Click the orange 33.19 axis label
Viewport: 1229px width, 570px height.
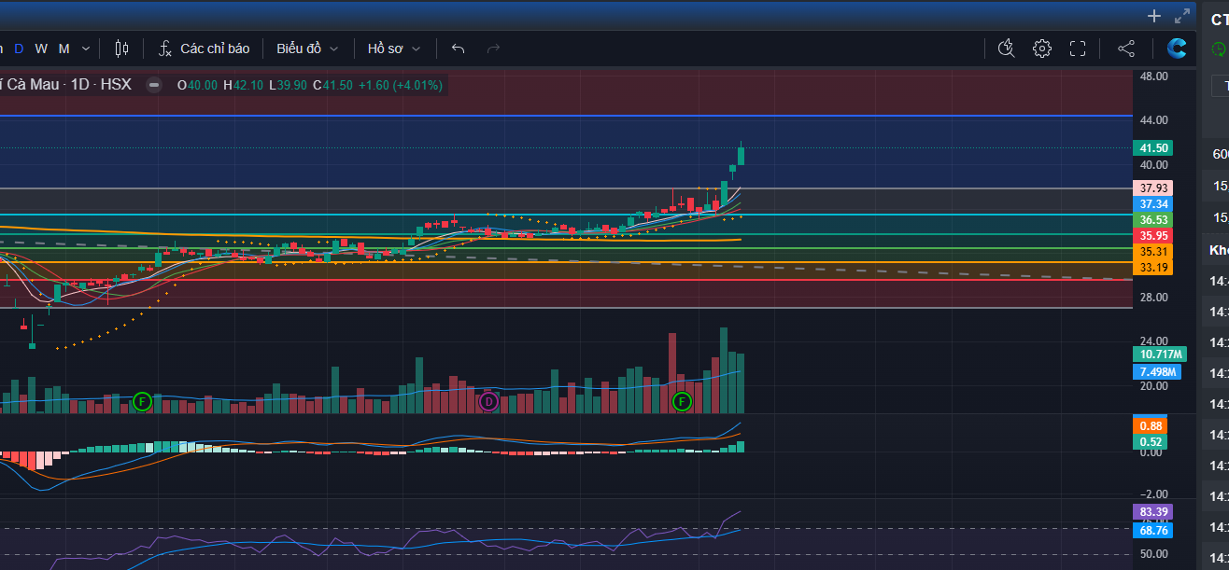[1152, 268]
